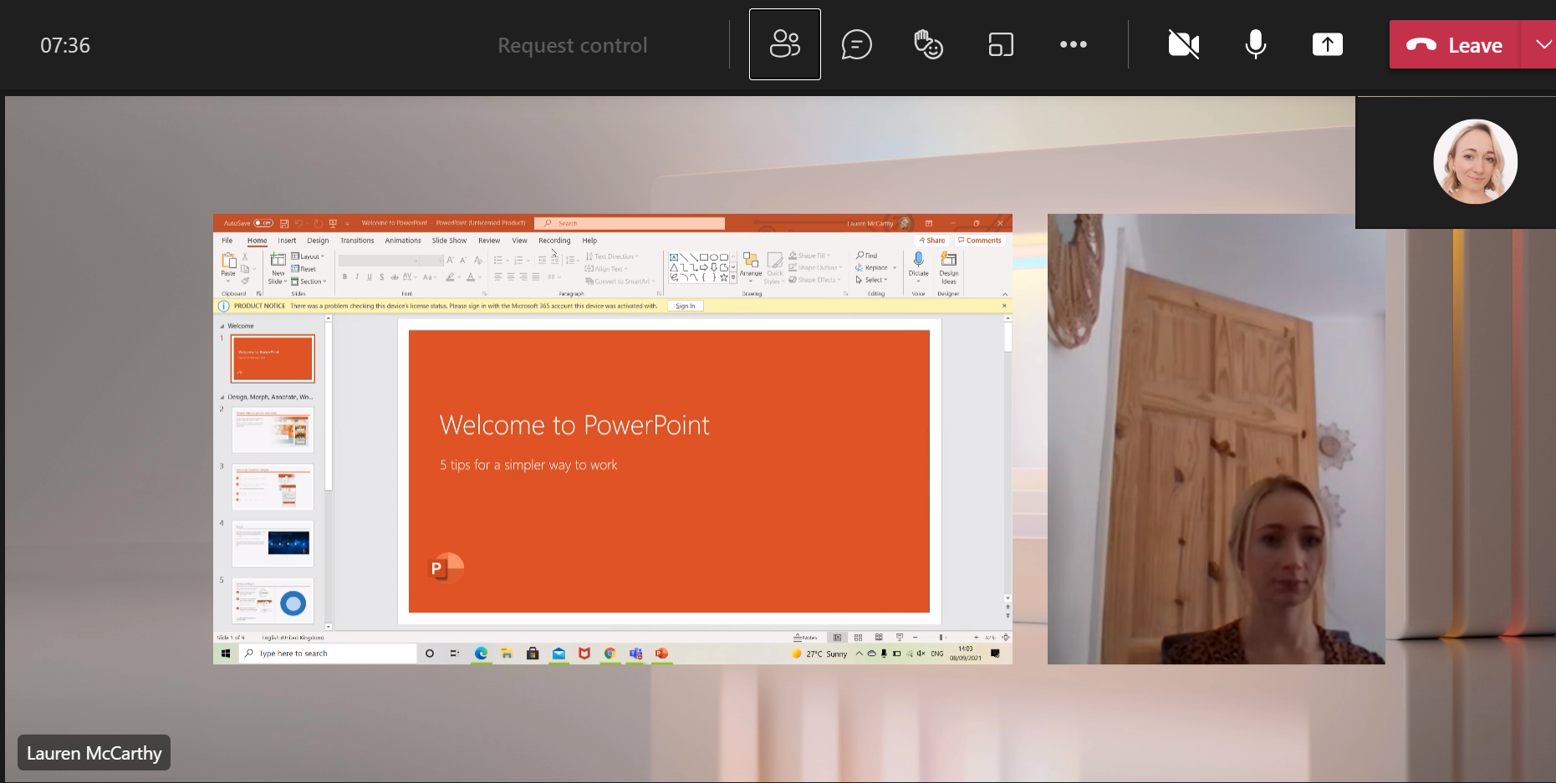Image resolution: width=1556 pixels, height=783 pixels.
Task: Expand Shape Fill dropdown
Action: [x=809, y=256]
